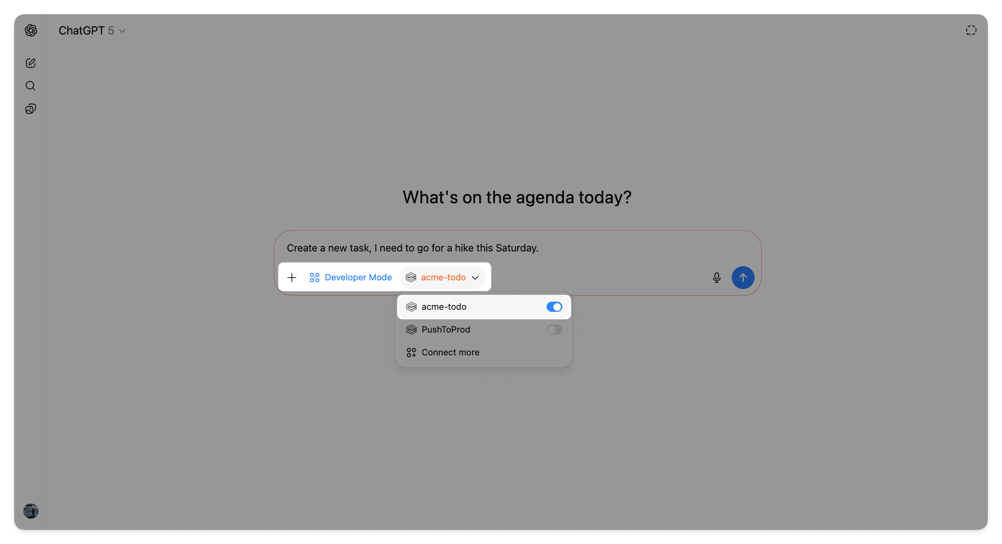The height and width of the screenshot is (544, 1002).
Task: Open the ChatGPT 5 model selector
Action: (x=92, y=30)
